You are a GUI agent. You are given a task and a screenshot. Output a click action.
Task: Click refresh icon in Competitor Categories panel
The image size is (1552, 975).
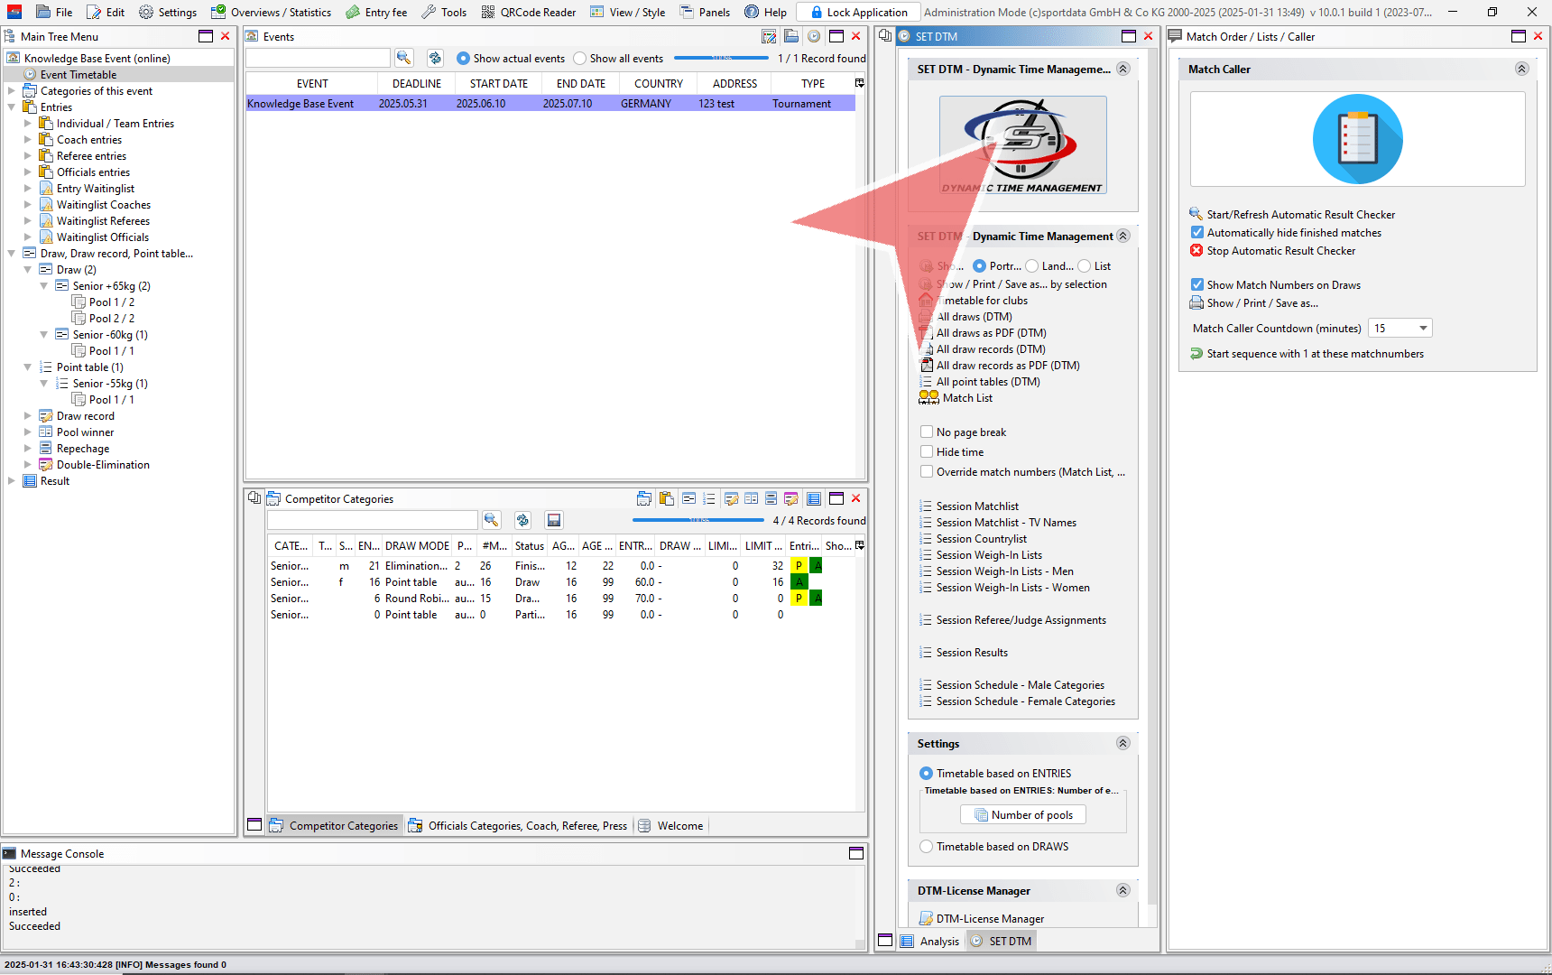click(522, 520)
